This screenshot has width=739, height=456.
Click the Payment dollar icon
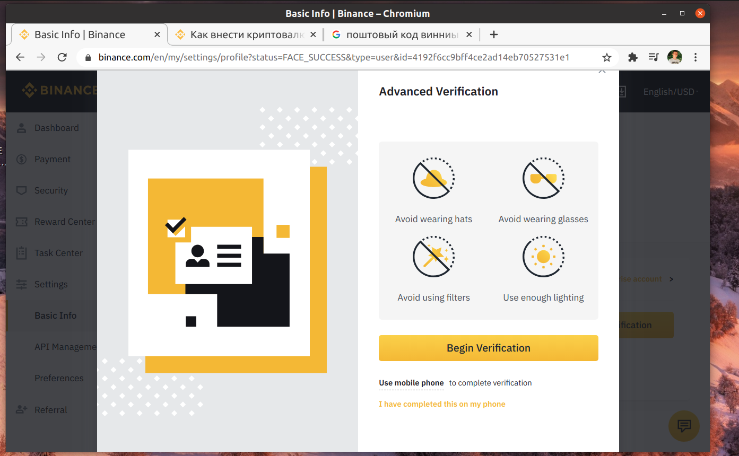tap(21, 159)
